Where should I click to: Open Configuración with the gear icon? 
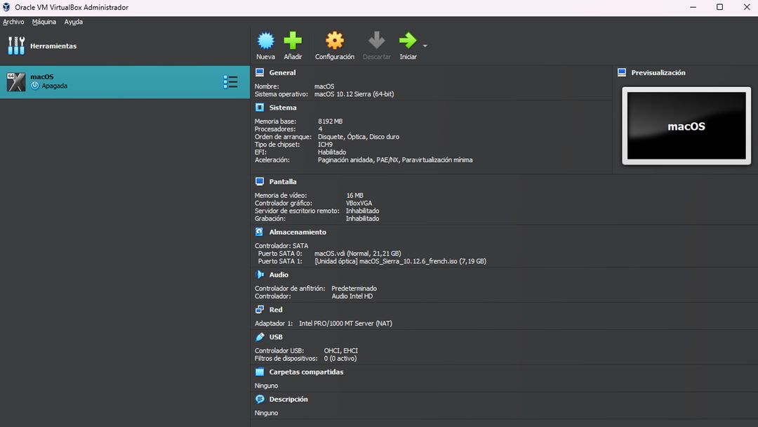335,40
